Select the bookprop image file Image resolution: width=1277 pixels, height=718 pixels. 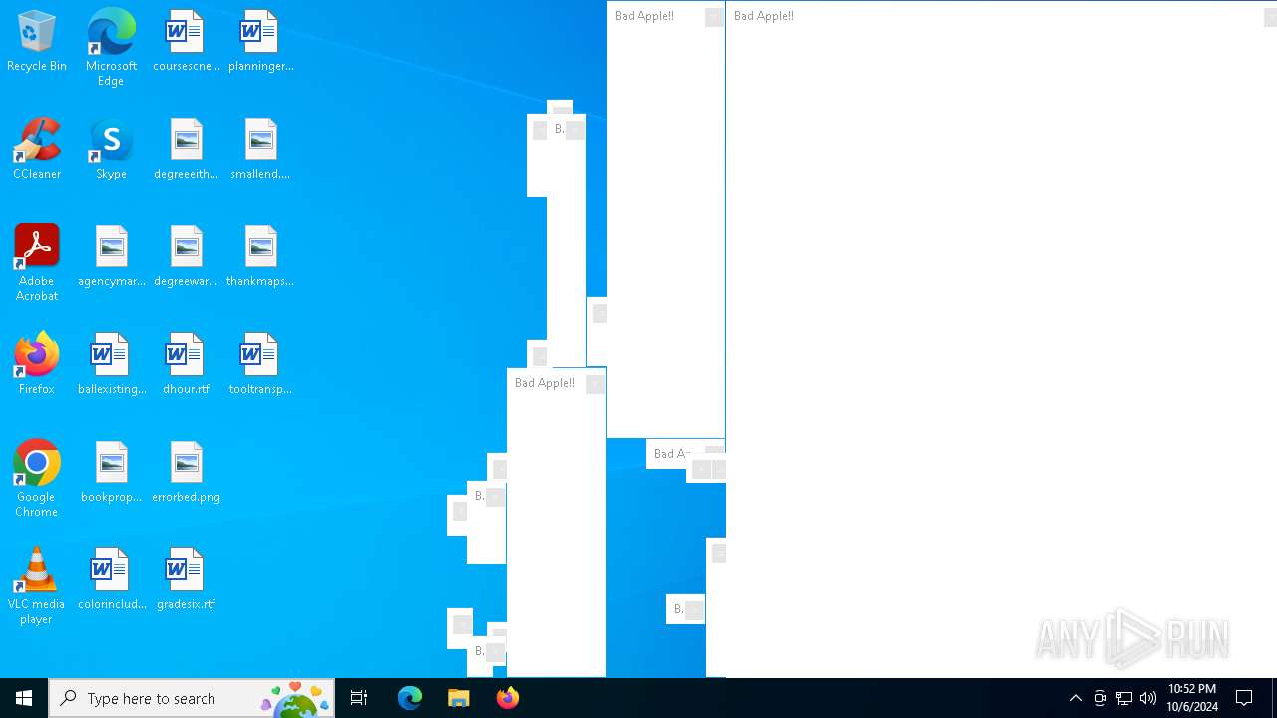pyautogui.click(x=111, y=472)
